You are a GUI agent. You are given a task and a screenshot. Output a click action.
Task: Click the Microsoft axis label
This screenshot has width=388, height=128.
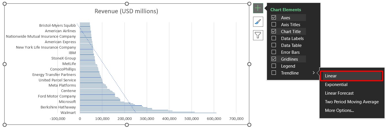pos(67,102)
